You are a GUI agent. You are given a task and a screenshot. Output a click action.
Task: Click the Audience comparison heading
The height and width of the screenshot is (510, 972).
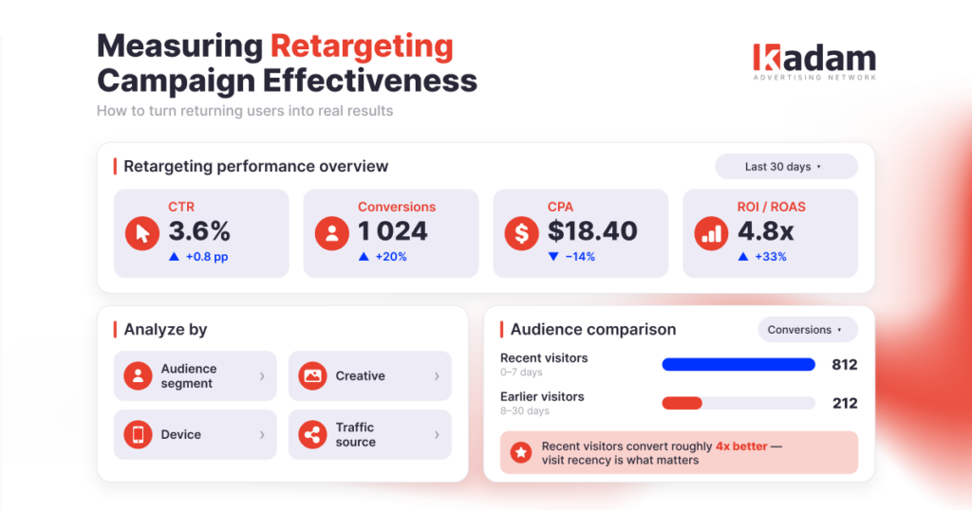pyautogui.click(x=593, y=330)
